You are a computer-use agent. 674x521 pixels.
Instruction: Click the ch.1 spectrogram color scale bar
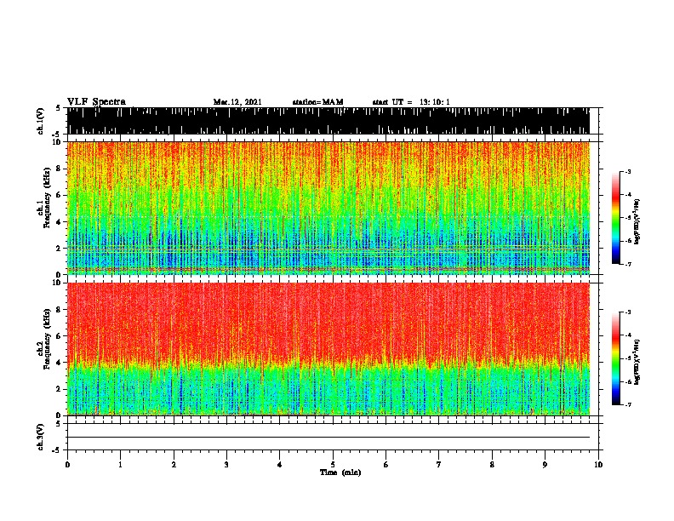[616, 218]
